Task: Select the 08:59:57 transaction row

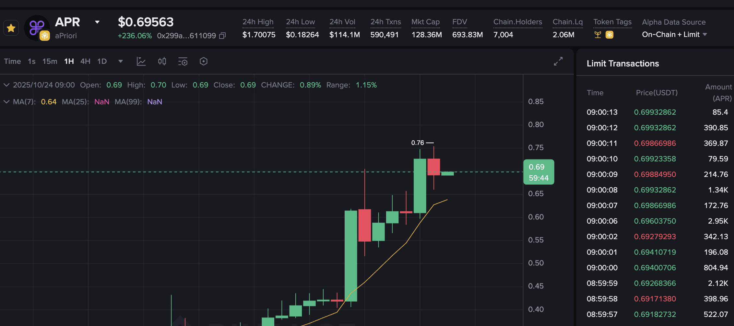Action: pyautogui.click(x=657, y=314)
